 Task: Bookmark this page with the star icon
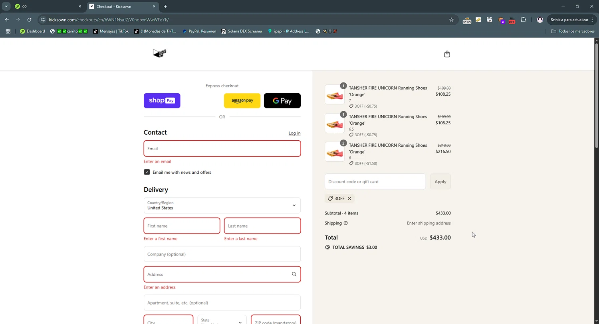451,20
